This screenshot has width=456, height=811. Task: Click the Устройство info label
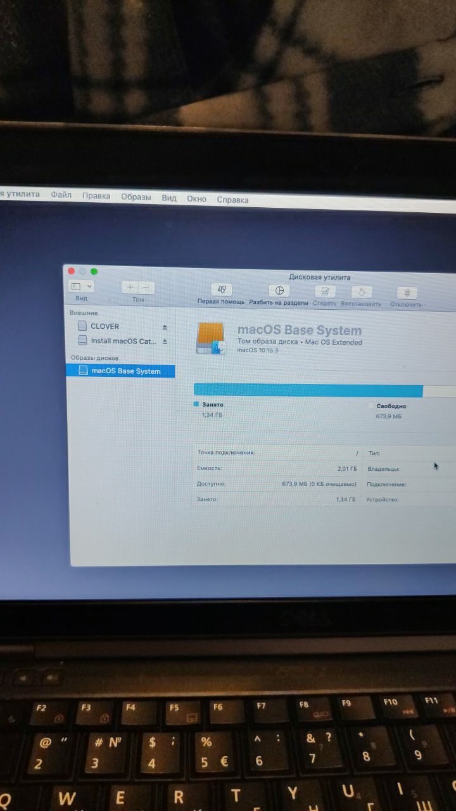click(x=382, y=500)
